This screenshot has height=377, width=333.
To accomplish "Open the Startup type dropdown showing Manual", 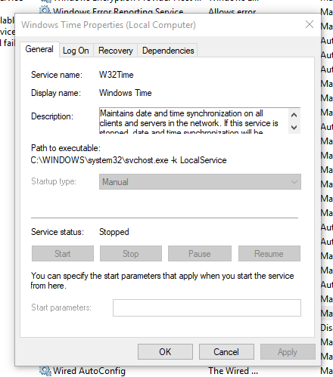I will [200, 182].
